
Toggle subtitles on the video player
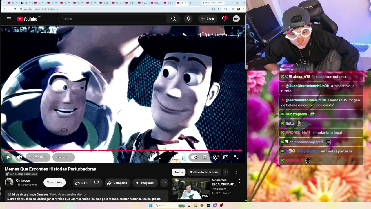[x=205, y=157]
